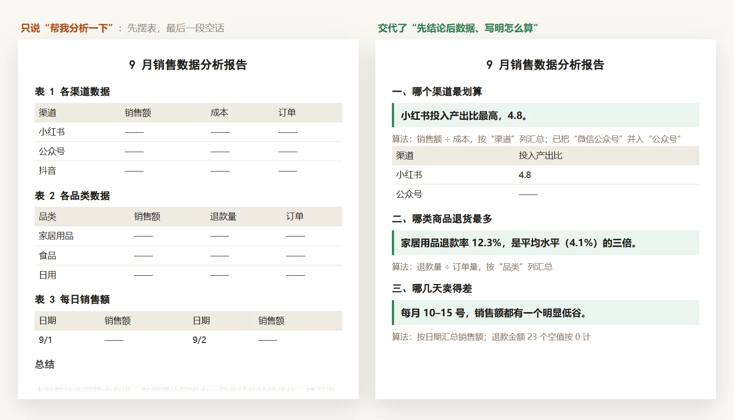Click the 退款量 column header

223,217
